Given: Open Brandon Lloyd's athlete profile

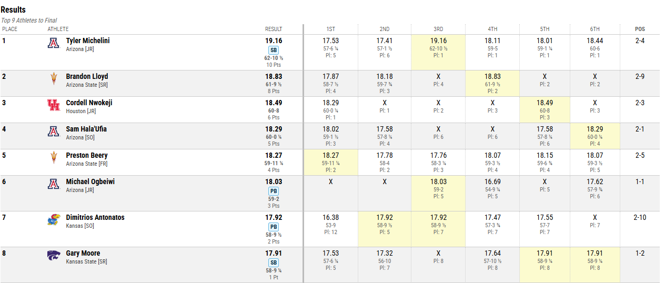Looking at the screenshot, I should (87, 76).
